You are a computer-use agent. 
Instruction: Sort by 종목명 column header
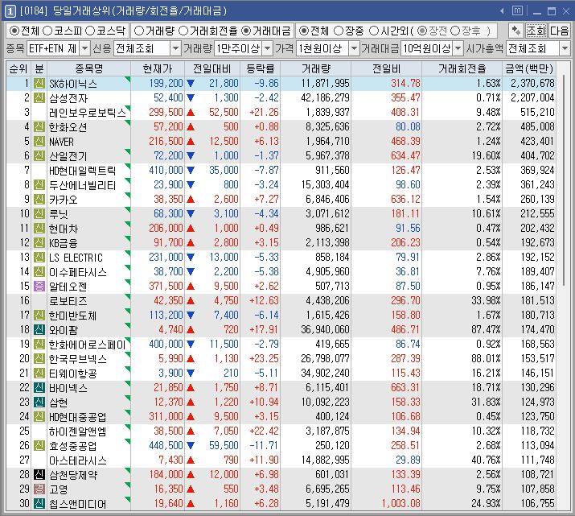pos(88,68)
